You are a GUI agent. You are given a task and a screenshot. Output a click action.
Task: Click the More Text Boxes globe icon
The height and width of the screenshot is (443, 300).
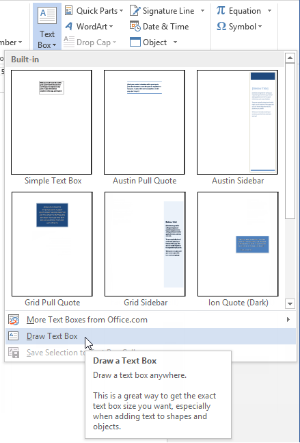pyautogui.click(x=14, y=320)
